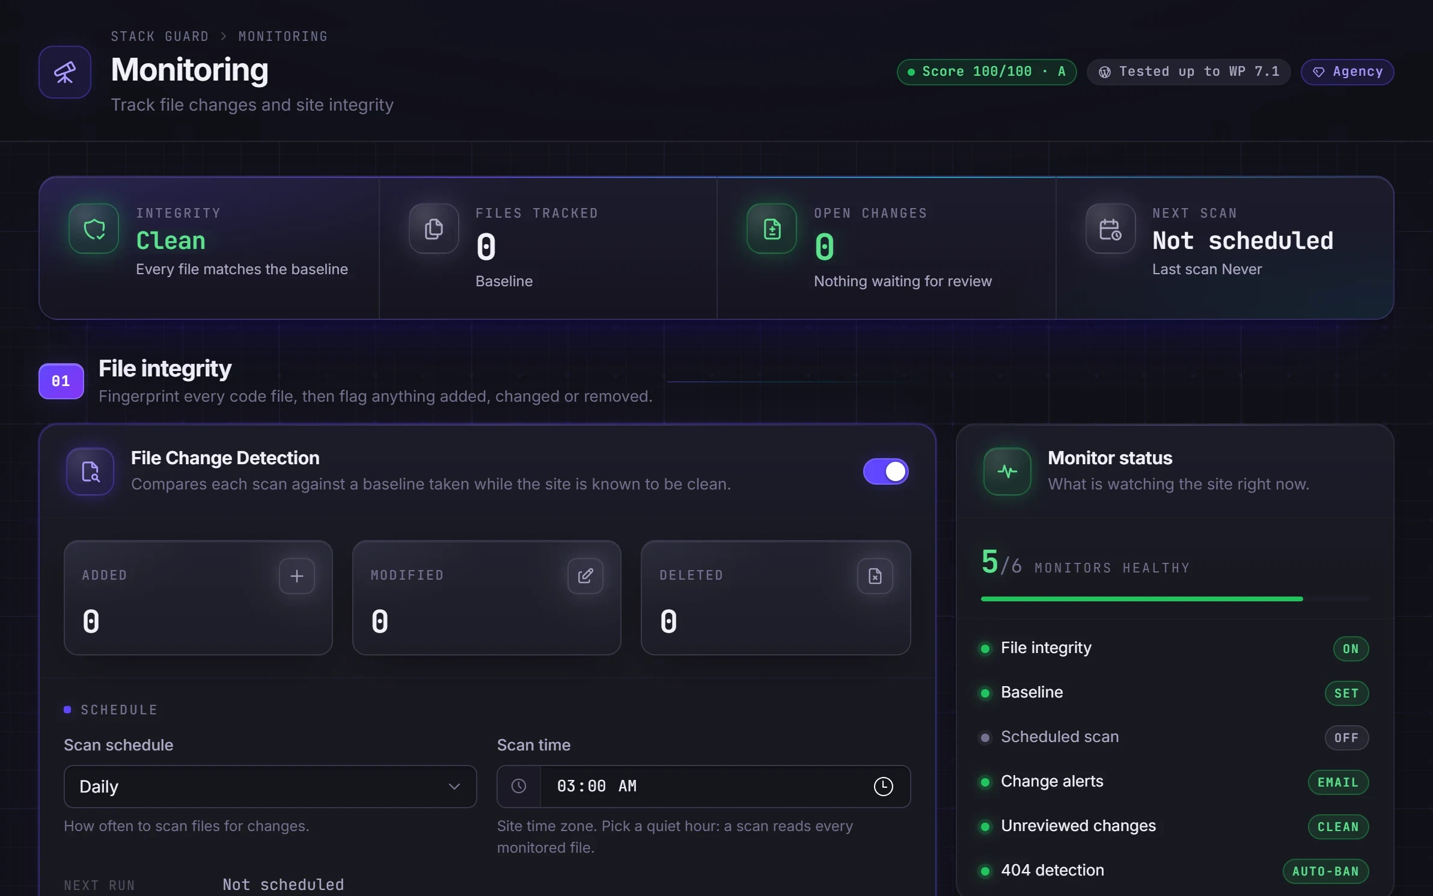The image size is (1433, 896).
Task: Click the dropdown chevron in Scan schedule
Action: click(x=454, y=787)
